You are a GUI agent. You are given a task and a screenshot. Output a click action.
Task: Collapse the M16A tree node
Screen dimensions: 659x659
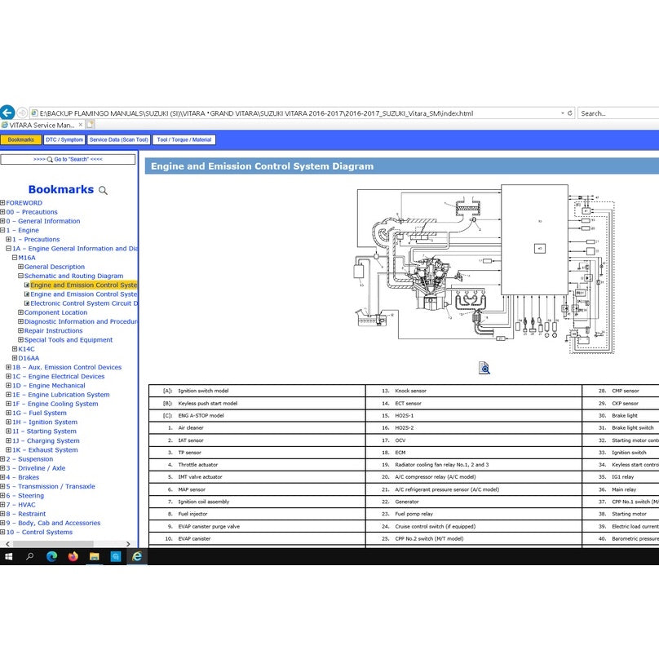coord(15,258)
